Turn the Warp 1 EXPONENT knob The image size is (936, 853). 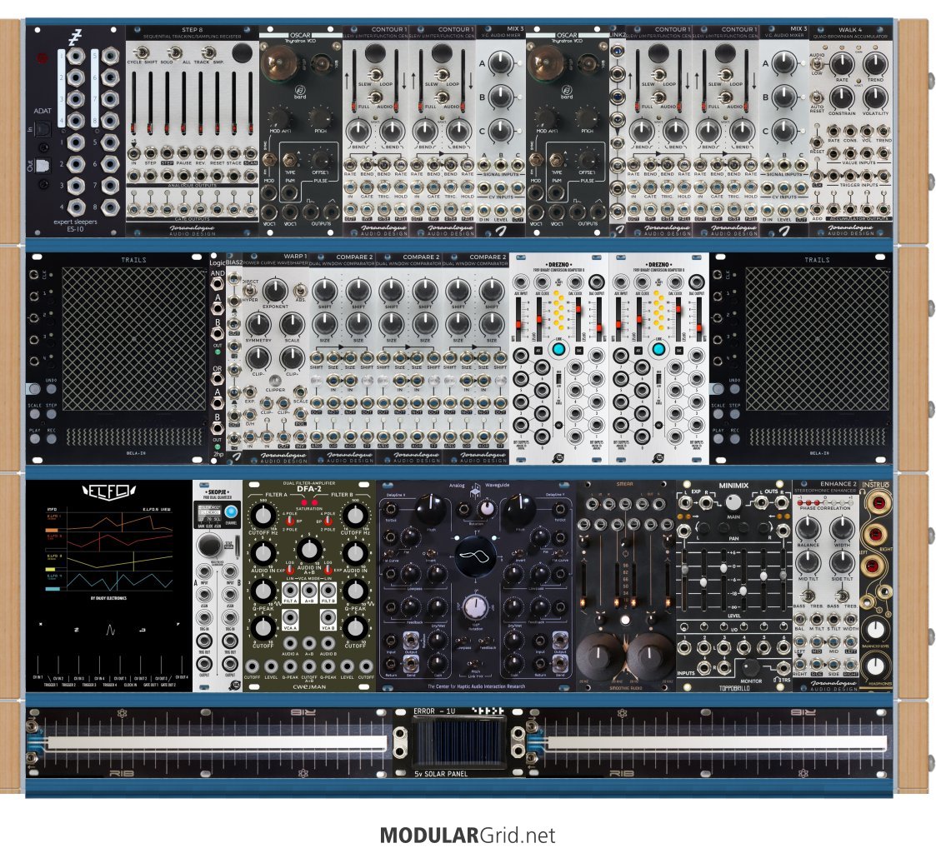275,291
